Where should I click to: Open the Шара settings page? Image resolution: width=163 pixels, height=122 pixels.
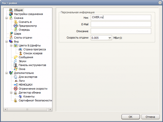tap(17, 34)
